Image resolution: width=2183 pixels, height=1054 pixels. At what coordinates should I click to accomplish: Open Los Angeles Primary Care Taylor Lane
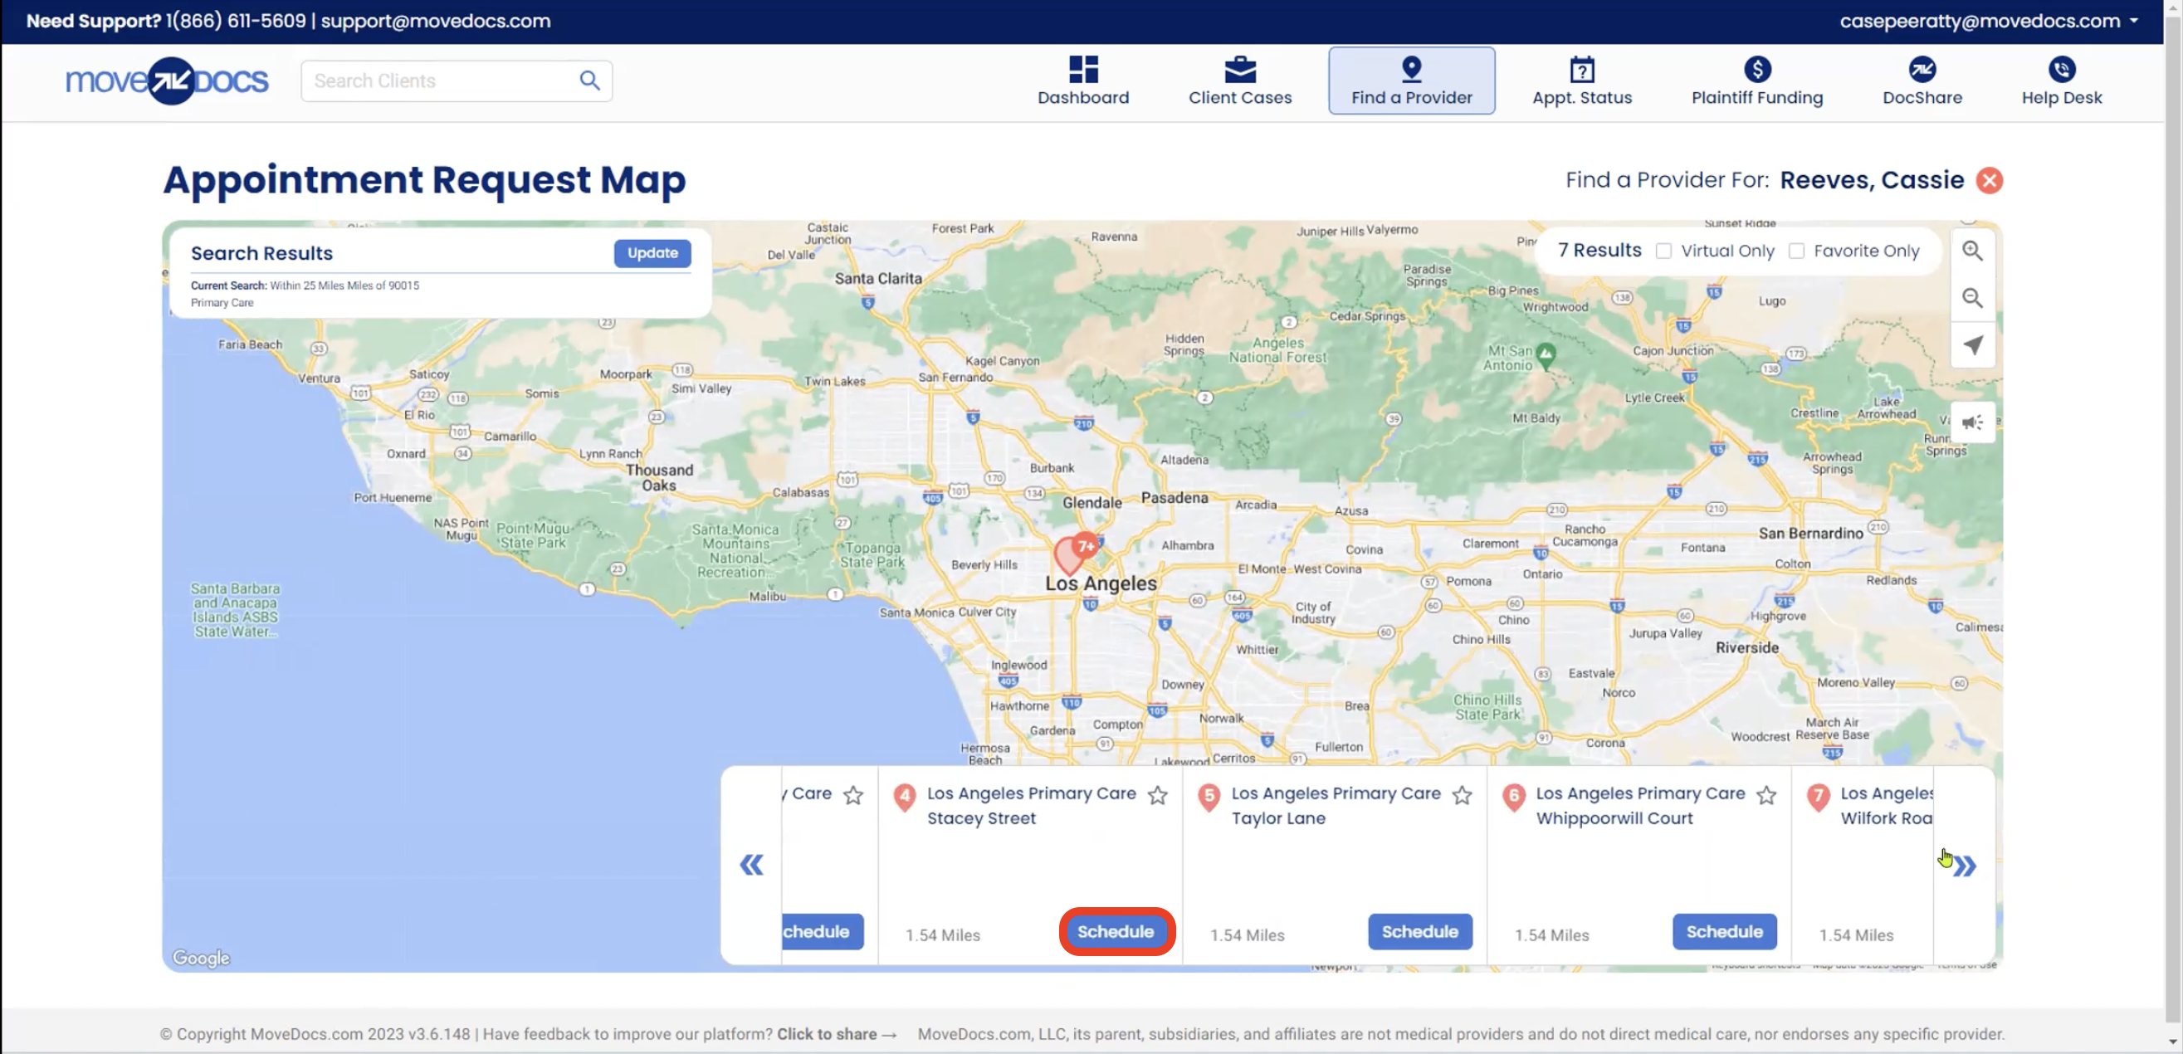pos(1336,805)
